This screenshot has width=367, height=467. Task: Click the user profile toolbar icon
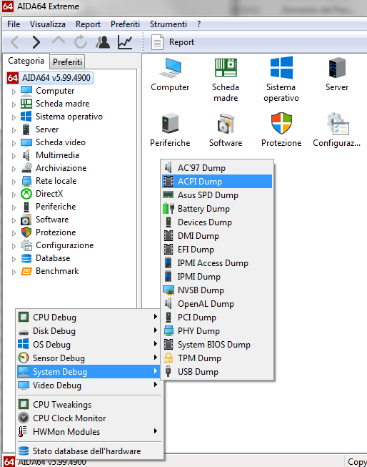pyautogui.click(x=103, y=42)
